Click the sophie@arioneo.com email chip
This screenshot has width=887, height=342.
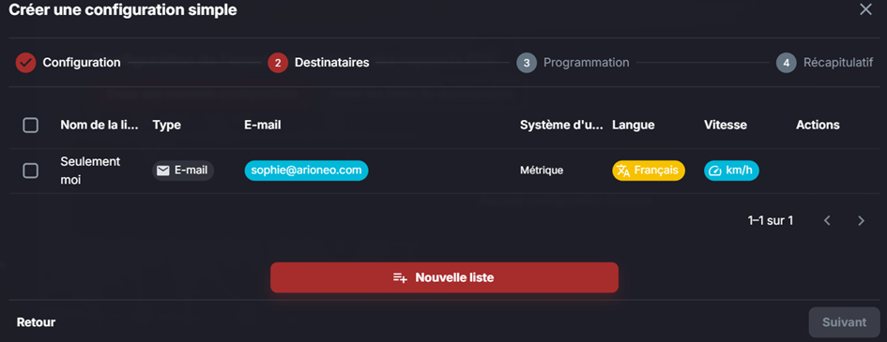307,171
